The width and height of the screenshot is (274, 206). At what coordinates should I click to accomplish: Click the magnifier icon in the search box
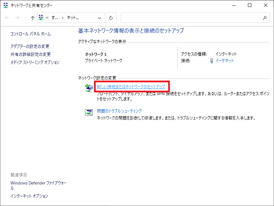(264, 18)
